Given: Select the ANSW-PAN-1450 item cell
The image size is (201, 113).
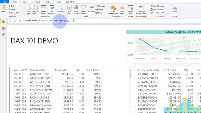Looking at the screenshot, I should (x=41, y=109).
